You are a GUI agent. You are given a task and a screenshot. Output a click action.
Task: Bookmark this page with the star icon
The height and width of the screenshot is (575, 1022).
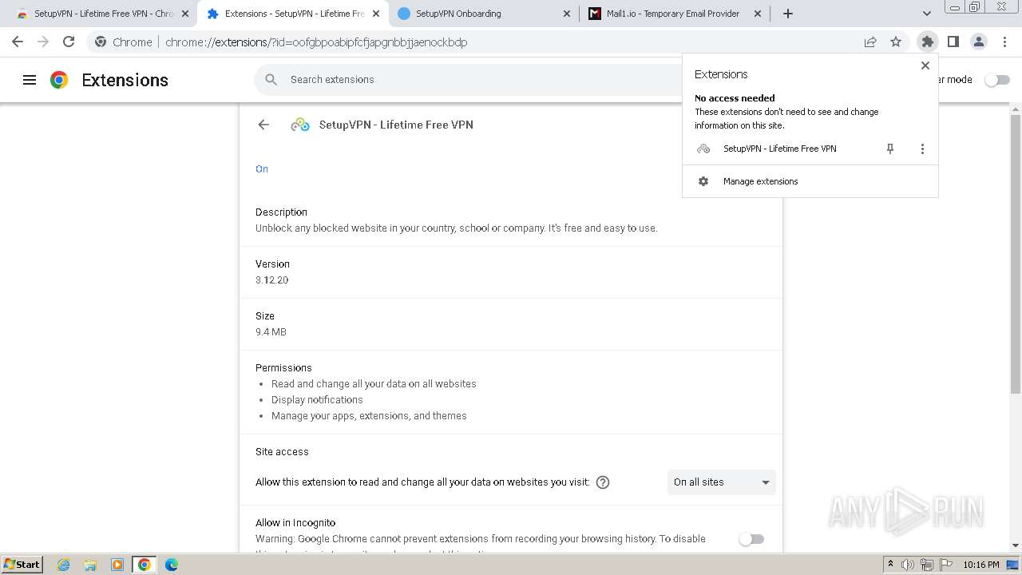click(896, 42)
